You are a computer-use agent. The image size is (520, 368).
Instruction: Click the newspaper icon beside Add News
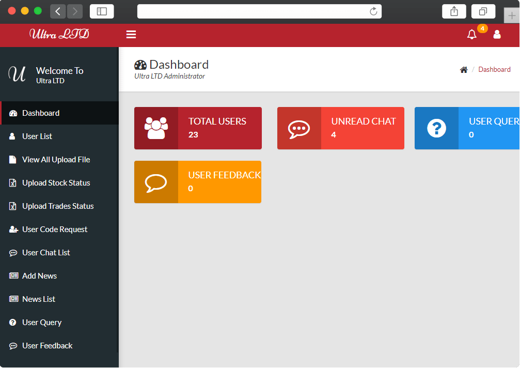(x=13, y=276)
